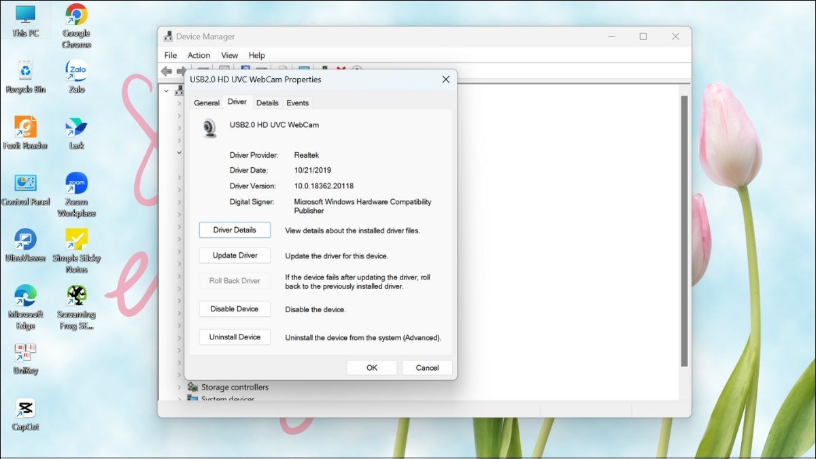816x459 pixels.
Task: Open the UniKey desktop icon
Action: [x=25, y=359]
